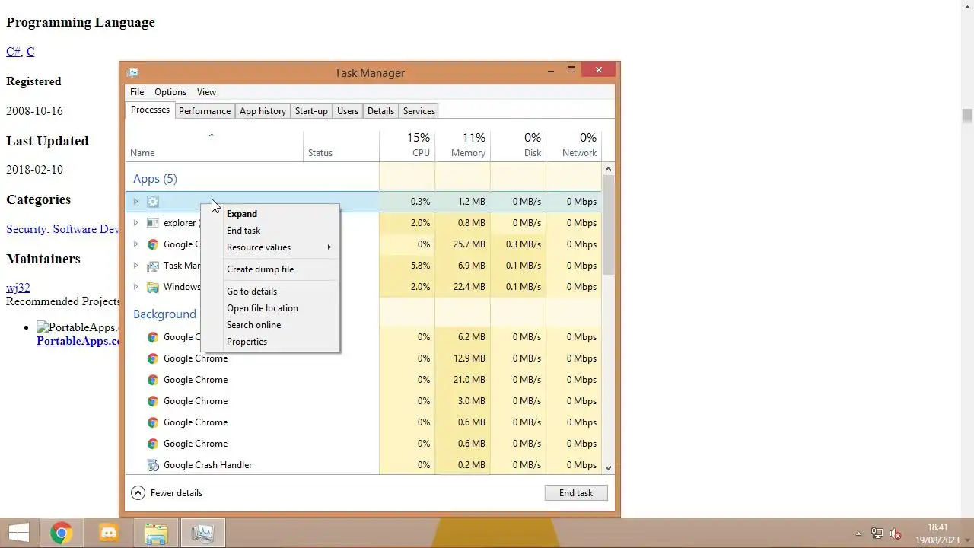Open the PortableApps.com link

click(78, 341)
